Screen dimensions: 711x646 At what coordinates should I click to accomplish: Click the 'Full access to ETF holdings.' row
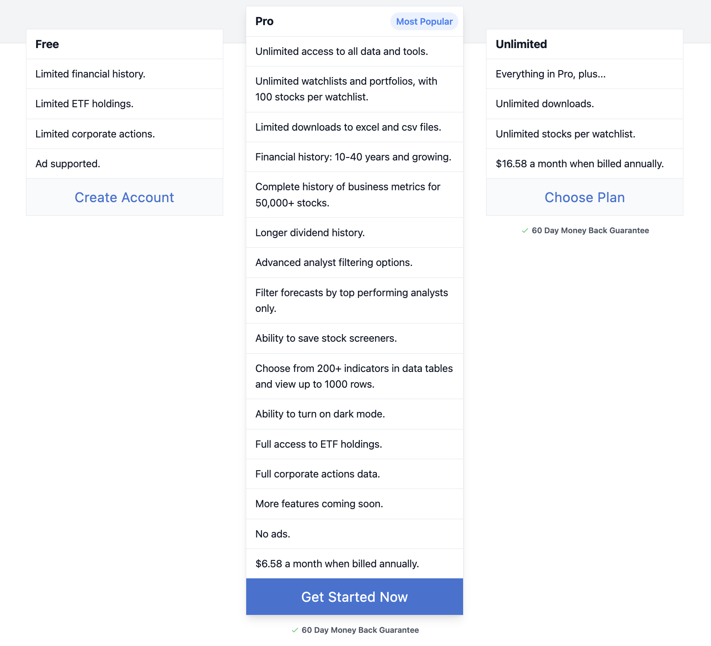(319, 444)
